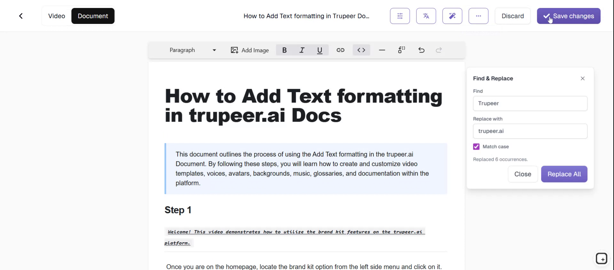614x270 pixels.
Task: Click Save changes button
Action: coord(569,16)
